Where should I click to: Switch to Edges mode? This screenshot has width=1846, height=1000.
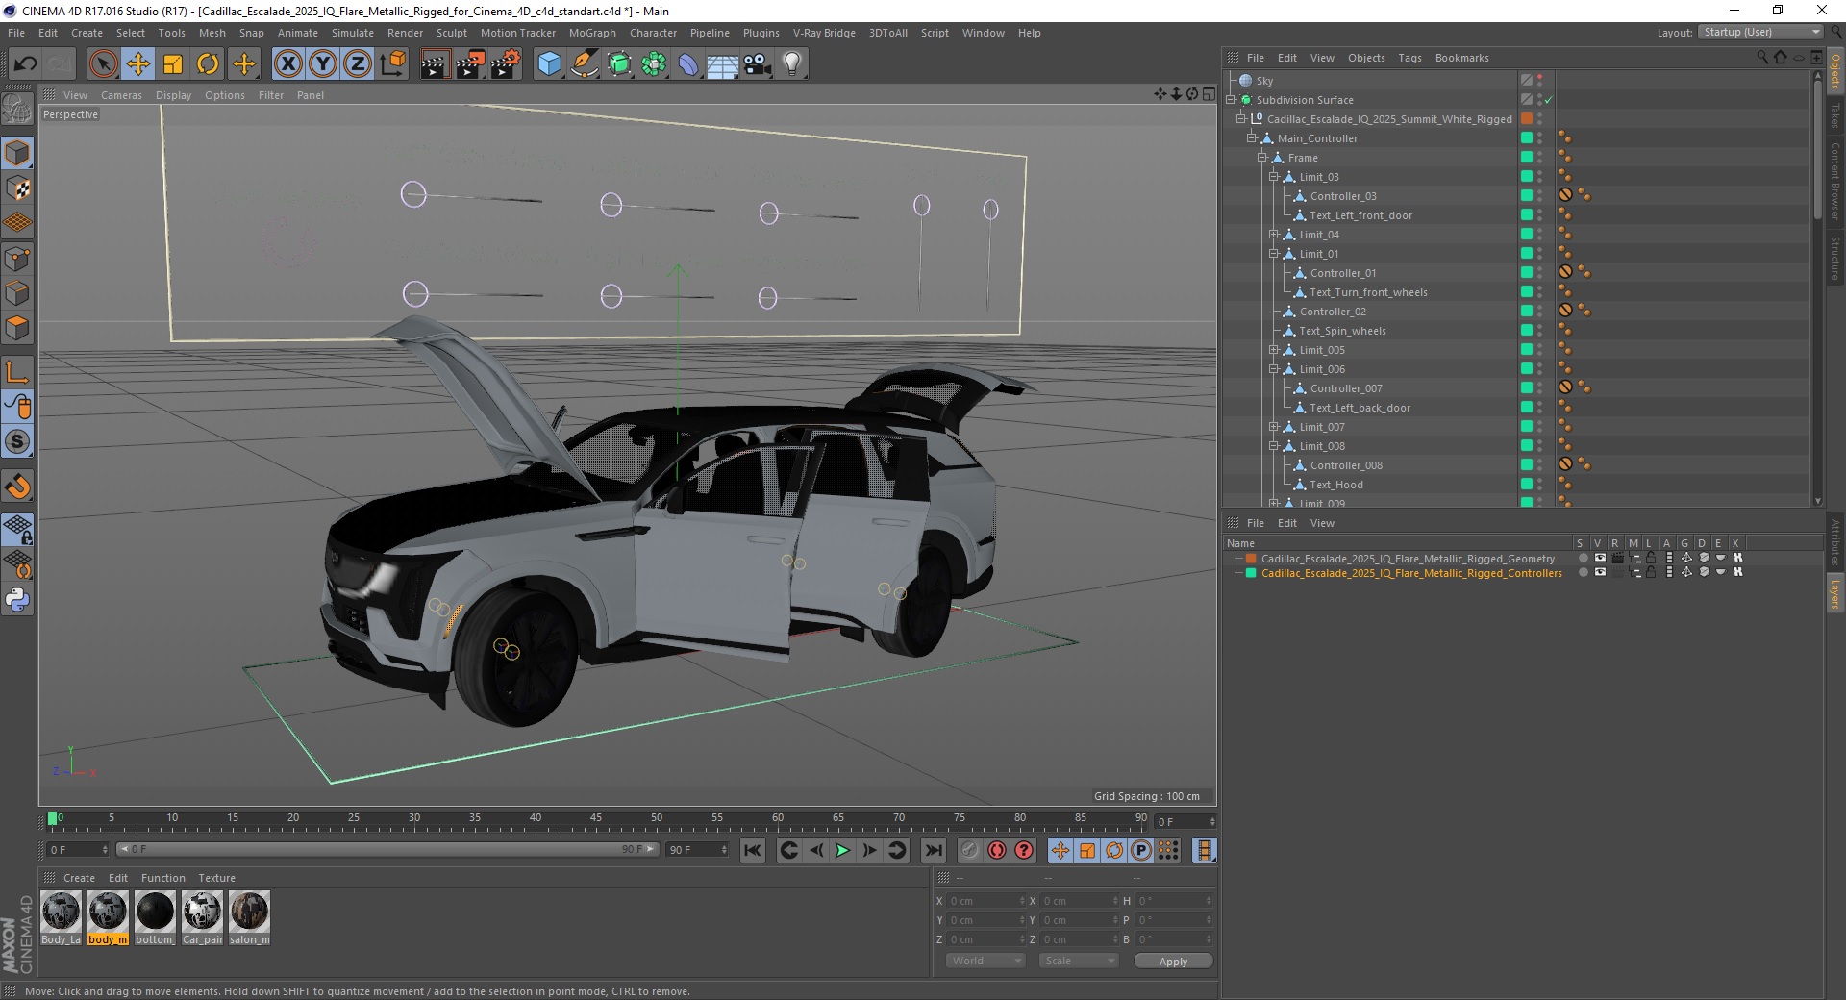pos(17,293)
